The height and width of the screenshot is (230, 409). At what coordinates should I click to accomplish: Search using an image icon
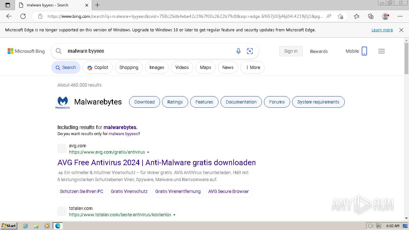(x=250, y=51)
